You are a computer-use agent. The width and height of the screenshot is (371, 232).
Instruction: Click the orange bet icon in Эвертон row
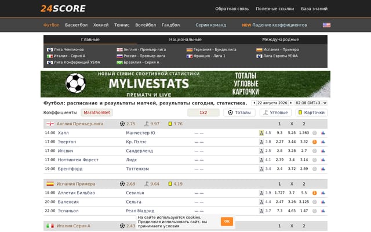coord(314,142)
